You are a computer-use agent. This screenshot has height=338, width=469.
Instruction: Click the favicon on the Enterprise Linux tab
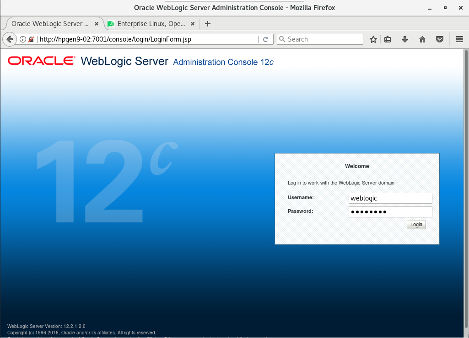click(111, 24)
